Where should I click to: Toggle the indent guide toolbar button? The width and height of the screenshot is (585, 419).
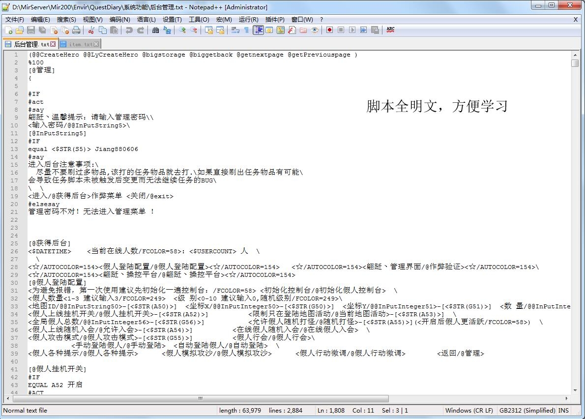(x=258, y=30)
